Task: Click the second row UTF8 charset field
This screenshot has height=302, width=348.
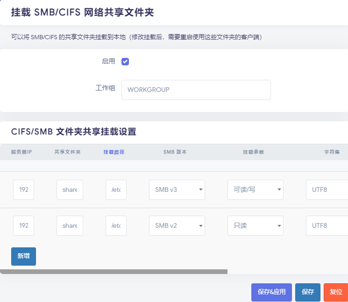Action: click(x=327, y=225)
